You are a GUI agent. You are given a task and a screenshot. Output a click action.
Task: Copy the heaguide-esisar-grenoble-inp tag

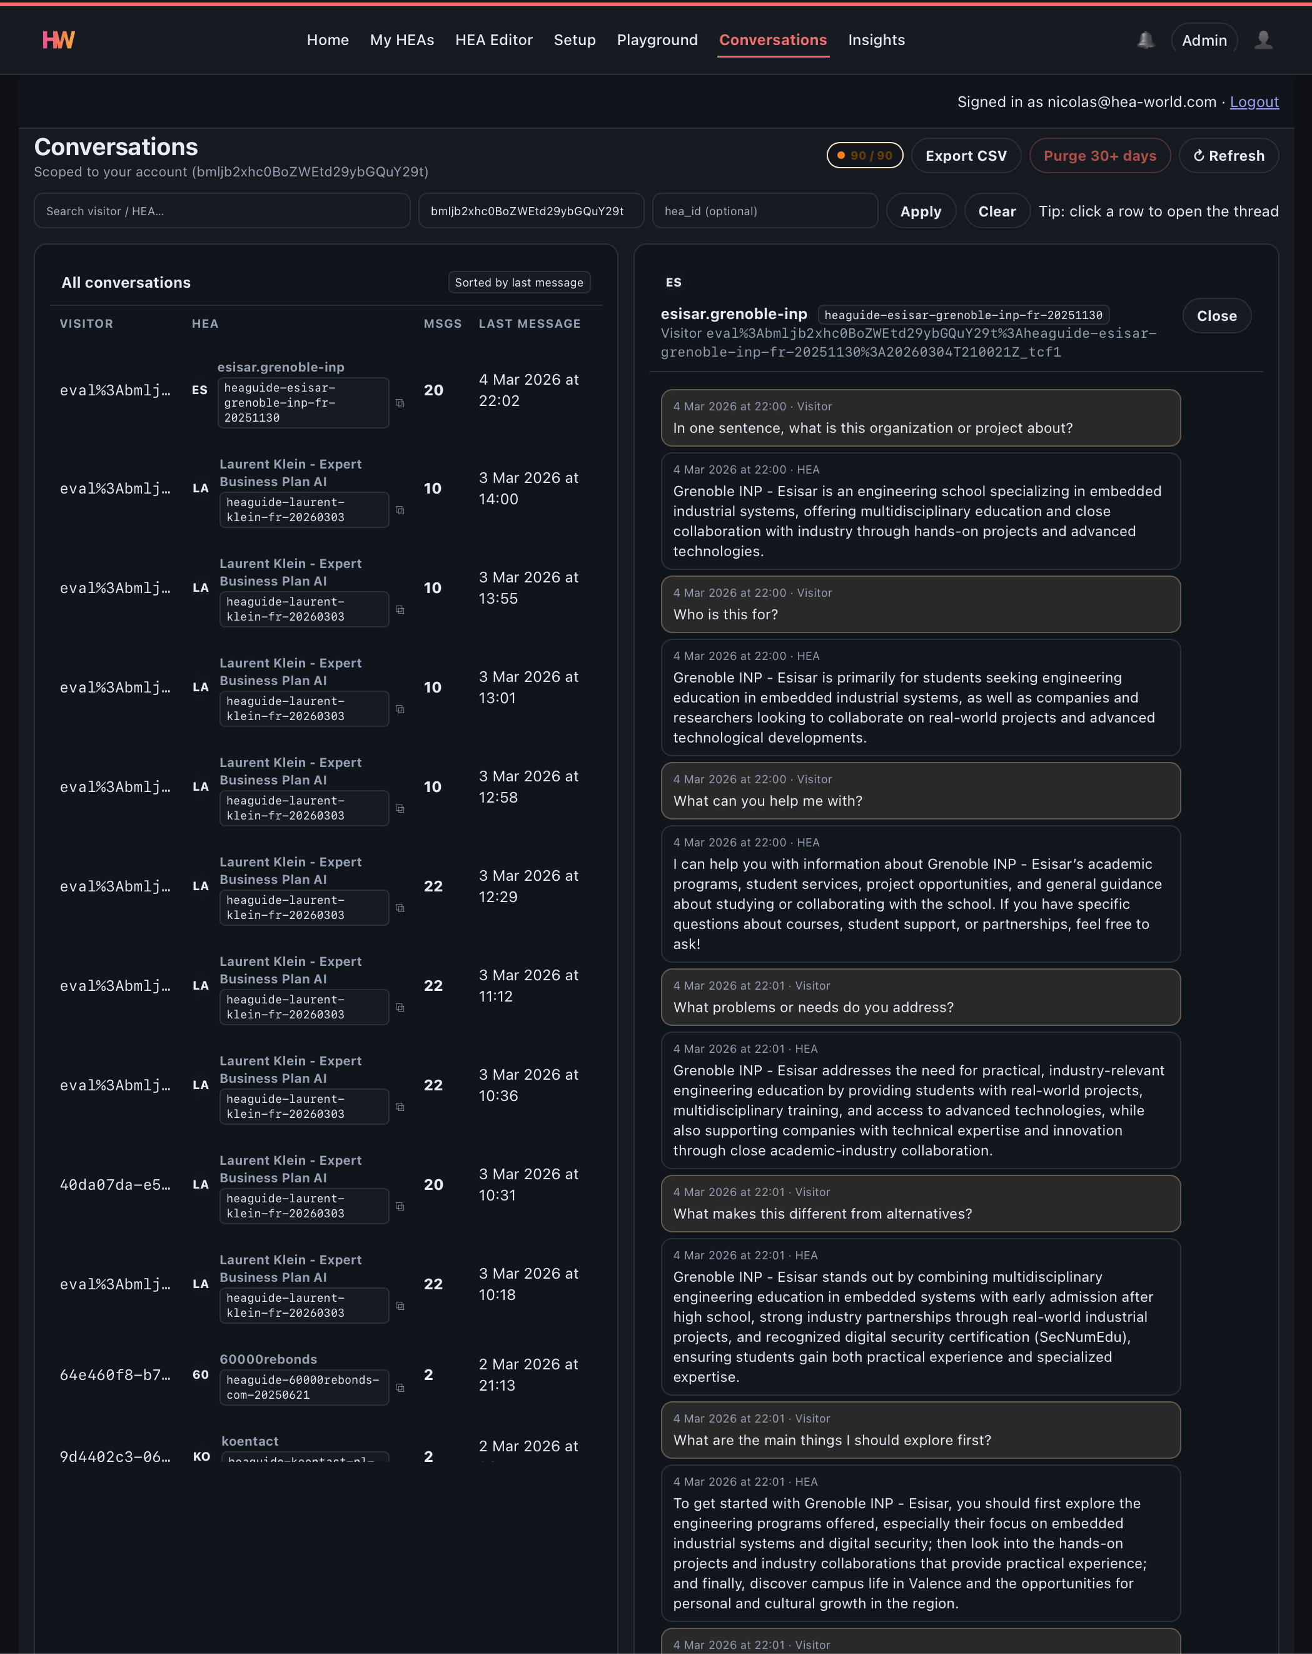[400, 402]
